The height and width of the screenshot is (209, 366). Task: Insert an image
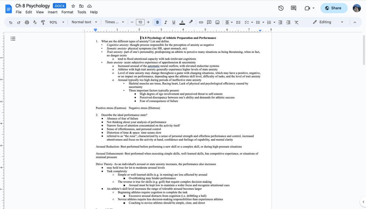(x=217, y=22)
